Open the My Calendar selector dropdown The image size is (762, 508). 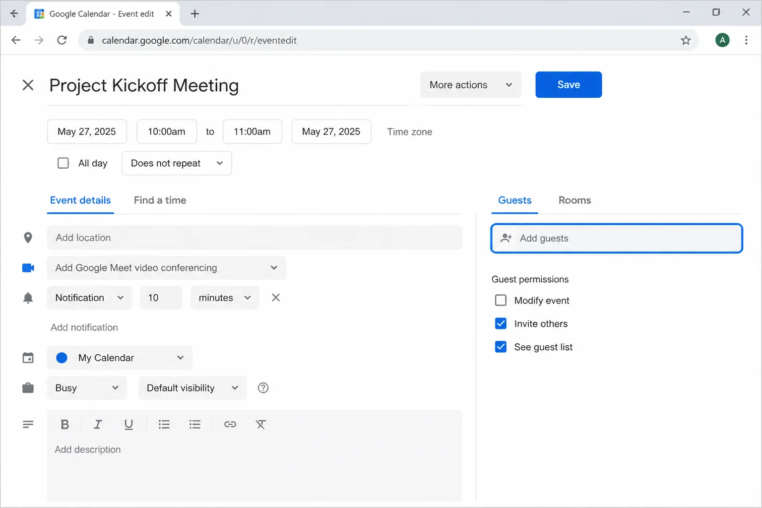point(120,358)
